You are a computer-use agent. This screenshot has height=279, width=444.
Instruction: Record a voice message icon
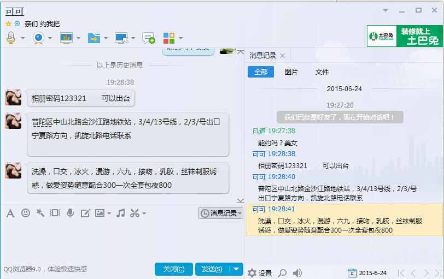pyautogui.click(x=70, y=213)
